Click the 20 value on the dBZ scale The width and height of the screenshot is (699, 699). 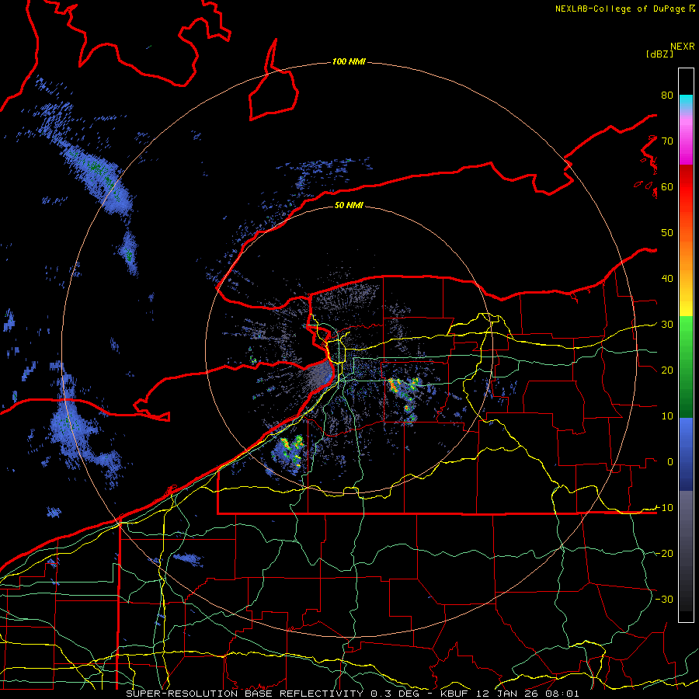click(x=667, y=370)
